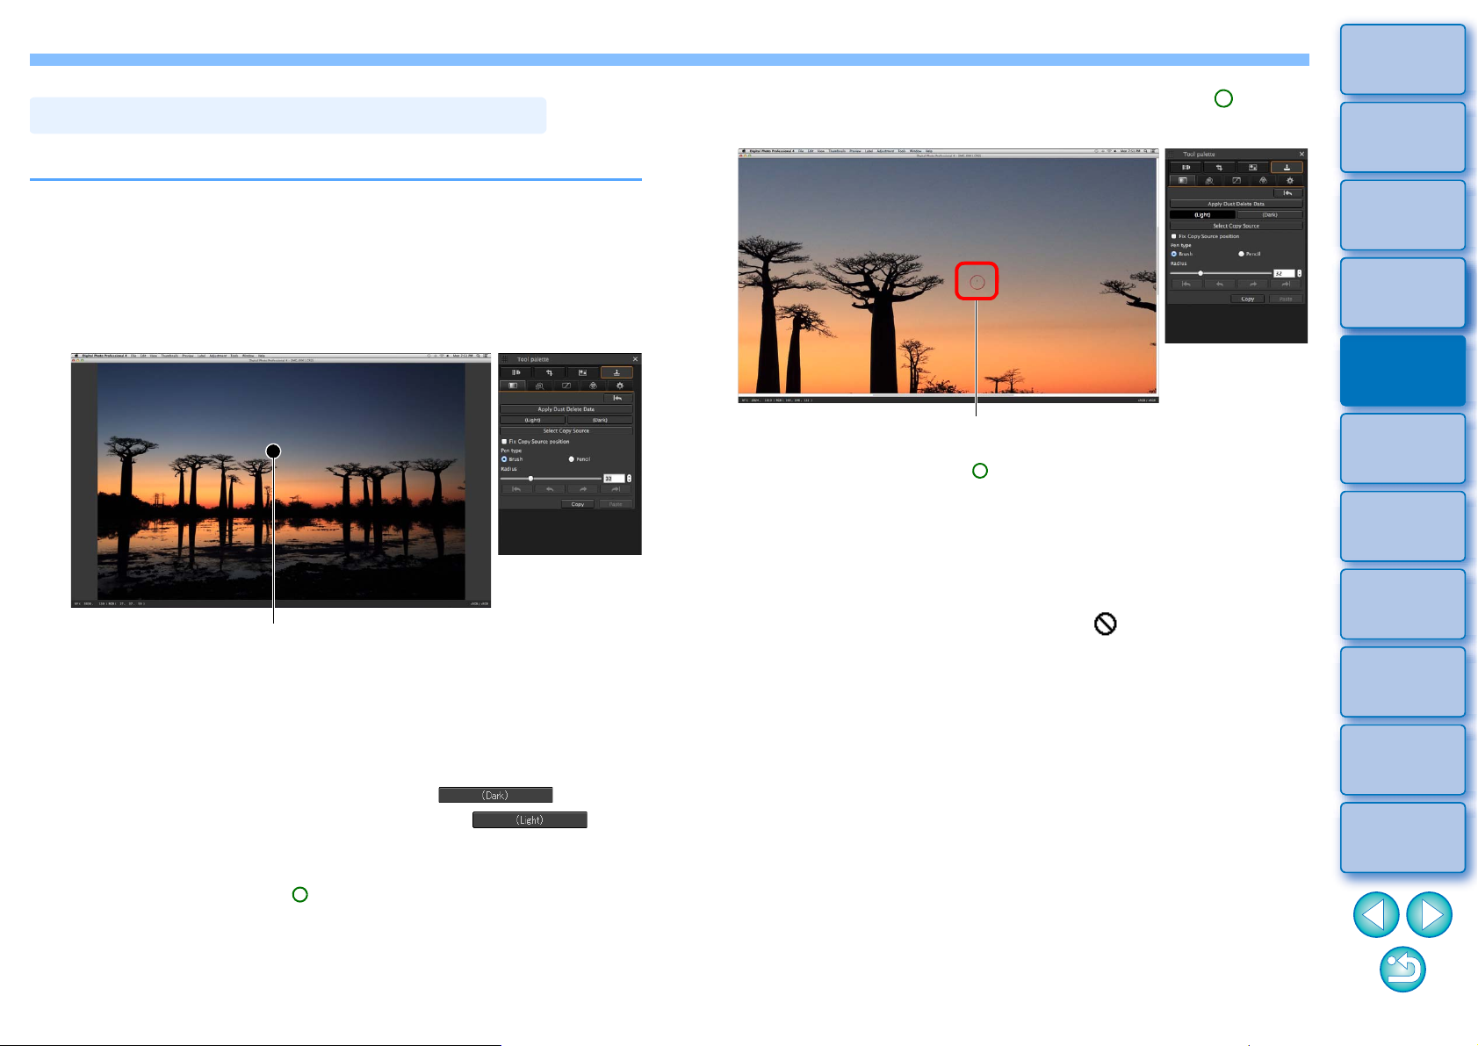
Task: Open the tone curve tab in the palette beside the lake-reflection photo
Action: pos(566,386)
